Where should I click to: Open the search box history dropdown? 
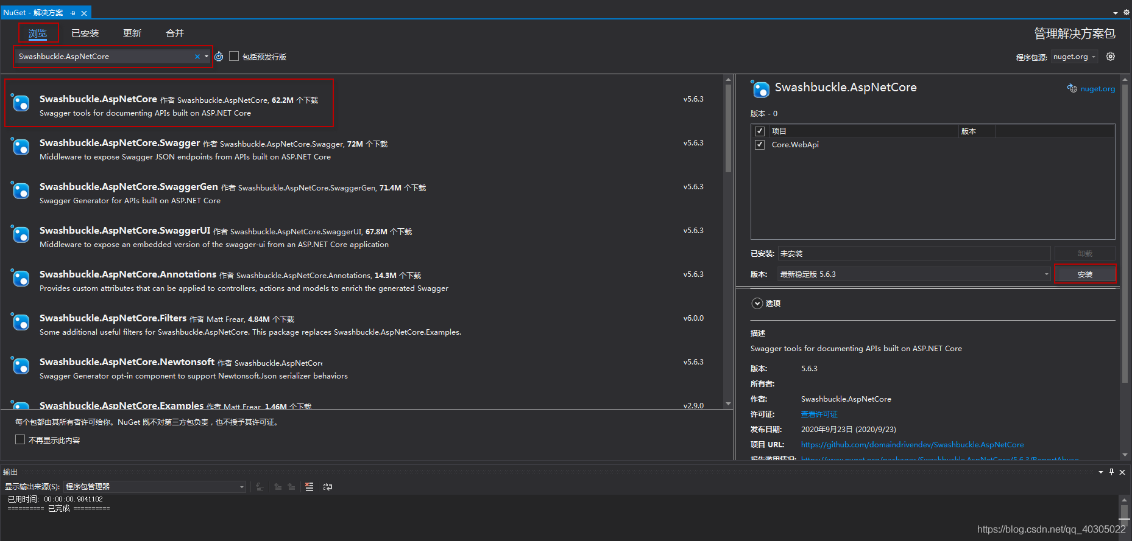(207, 57)
